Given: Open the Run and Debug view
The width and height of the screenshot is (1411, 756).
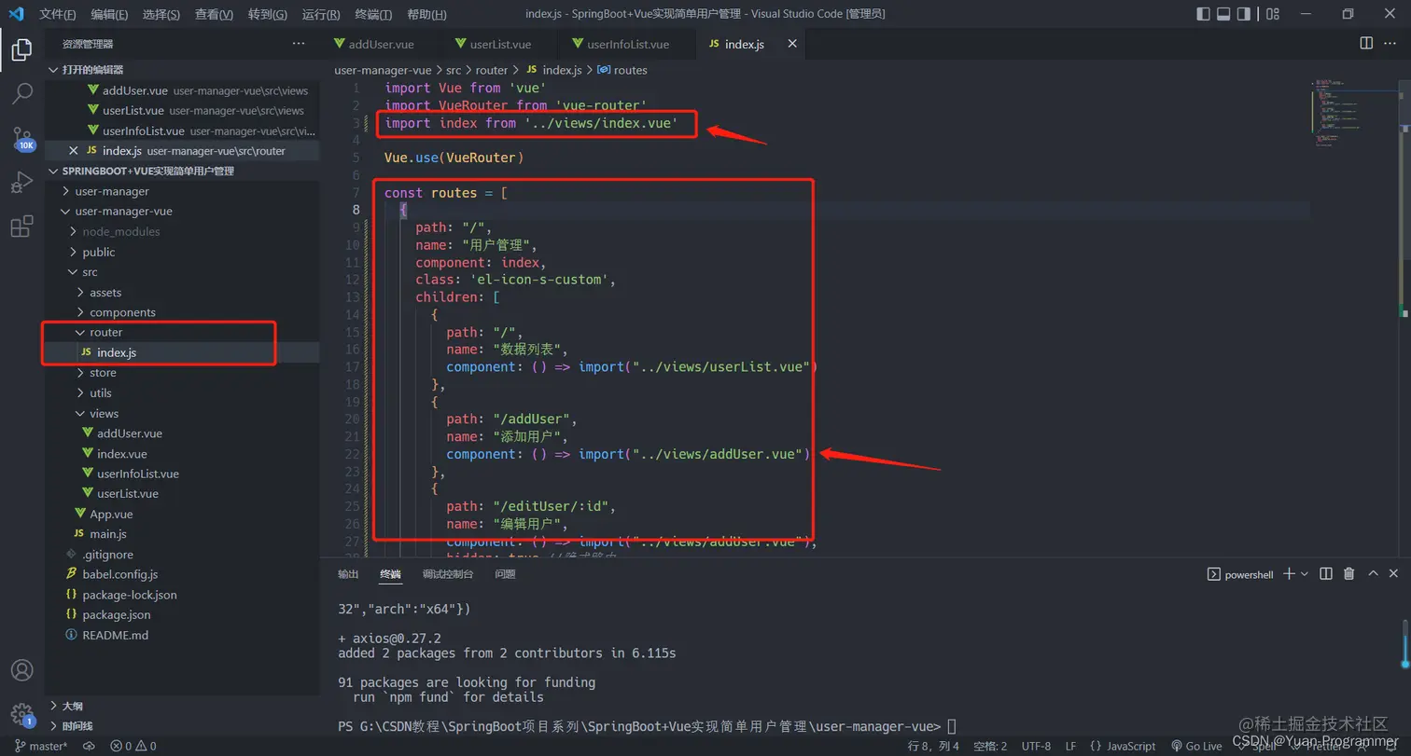Looking at the screenshot, I should click(22, 183).
